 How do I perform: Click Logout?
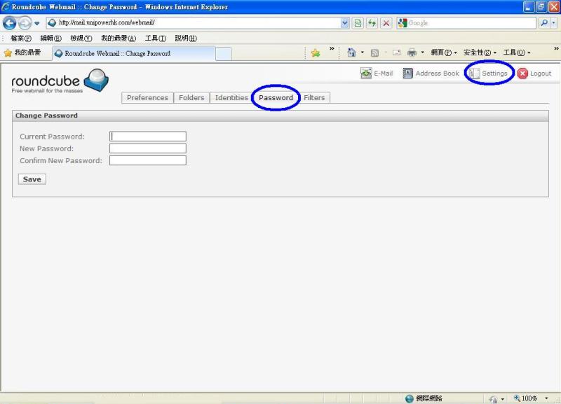coord(534,74)
